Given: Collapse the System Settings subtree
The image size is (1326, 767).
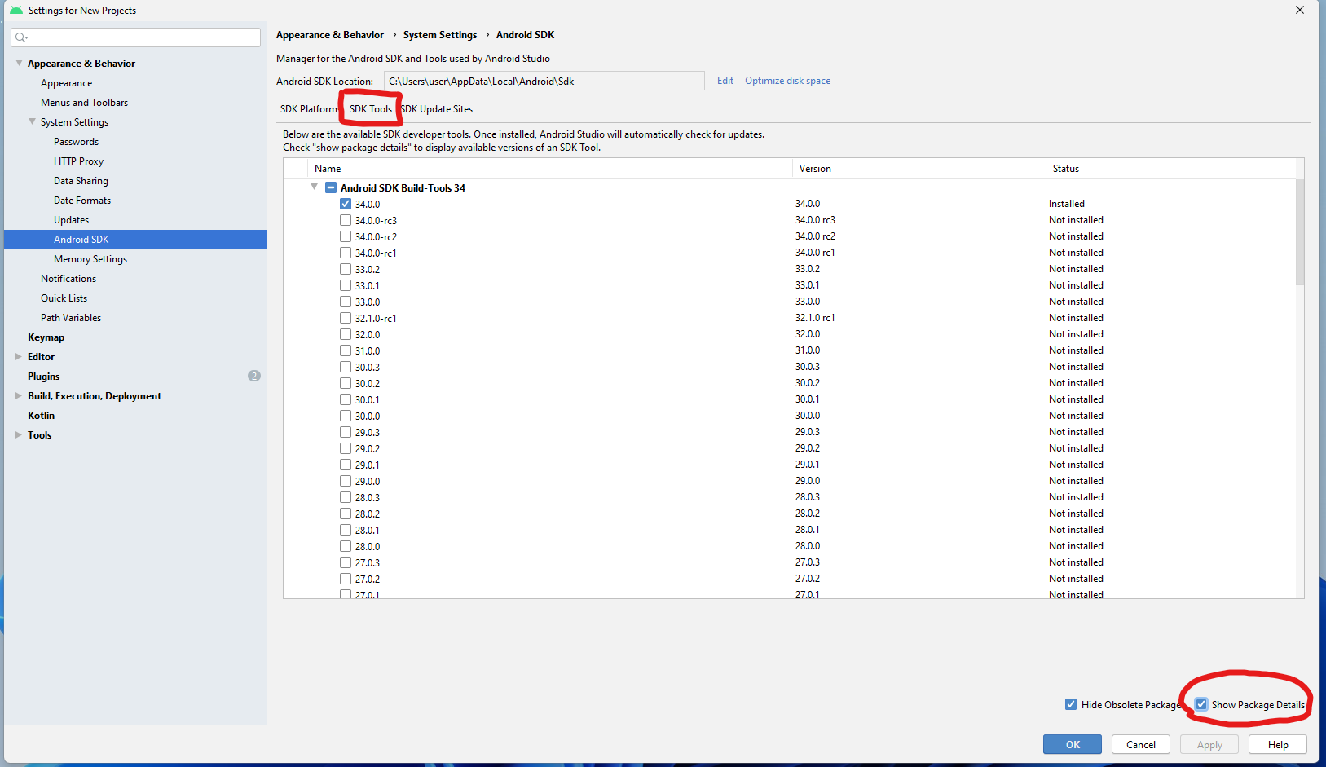Looking at the screenshot, I should click(x=32, y=121).
